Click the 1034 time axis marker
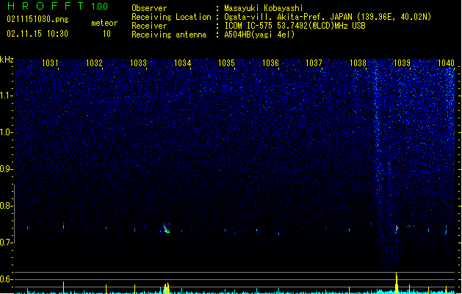 pos(182,63)
